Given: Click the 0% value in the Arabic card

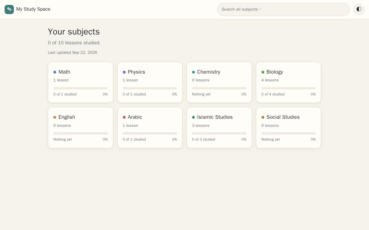Looking at the screenshot, I should click(174, 139).
